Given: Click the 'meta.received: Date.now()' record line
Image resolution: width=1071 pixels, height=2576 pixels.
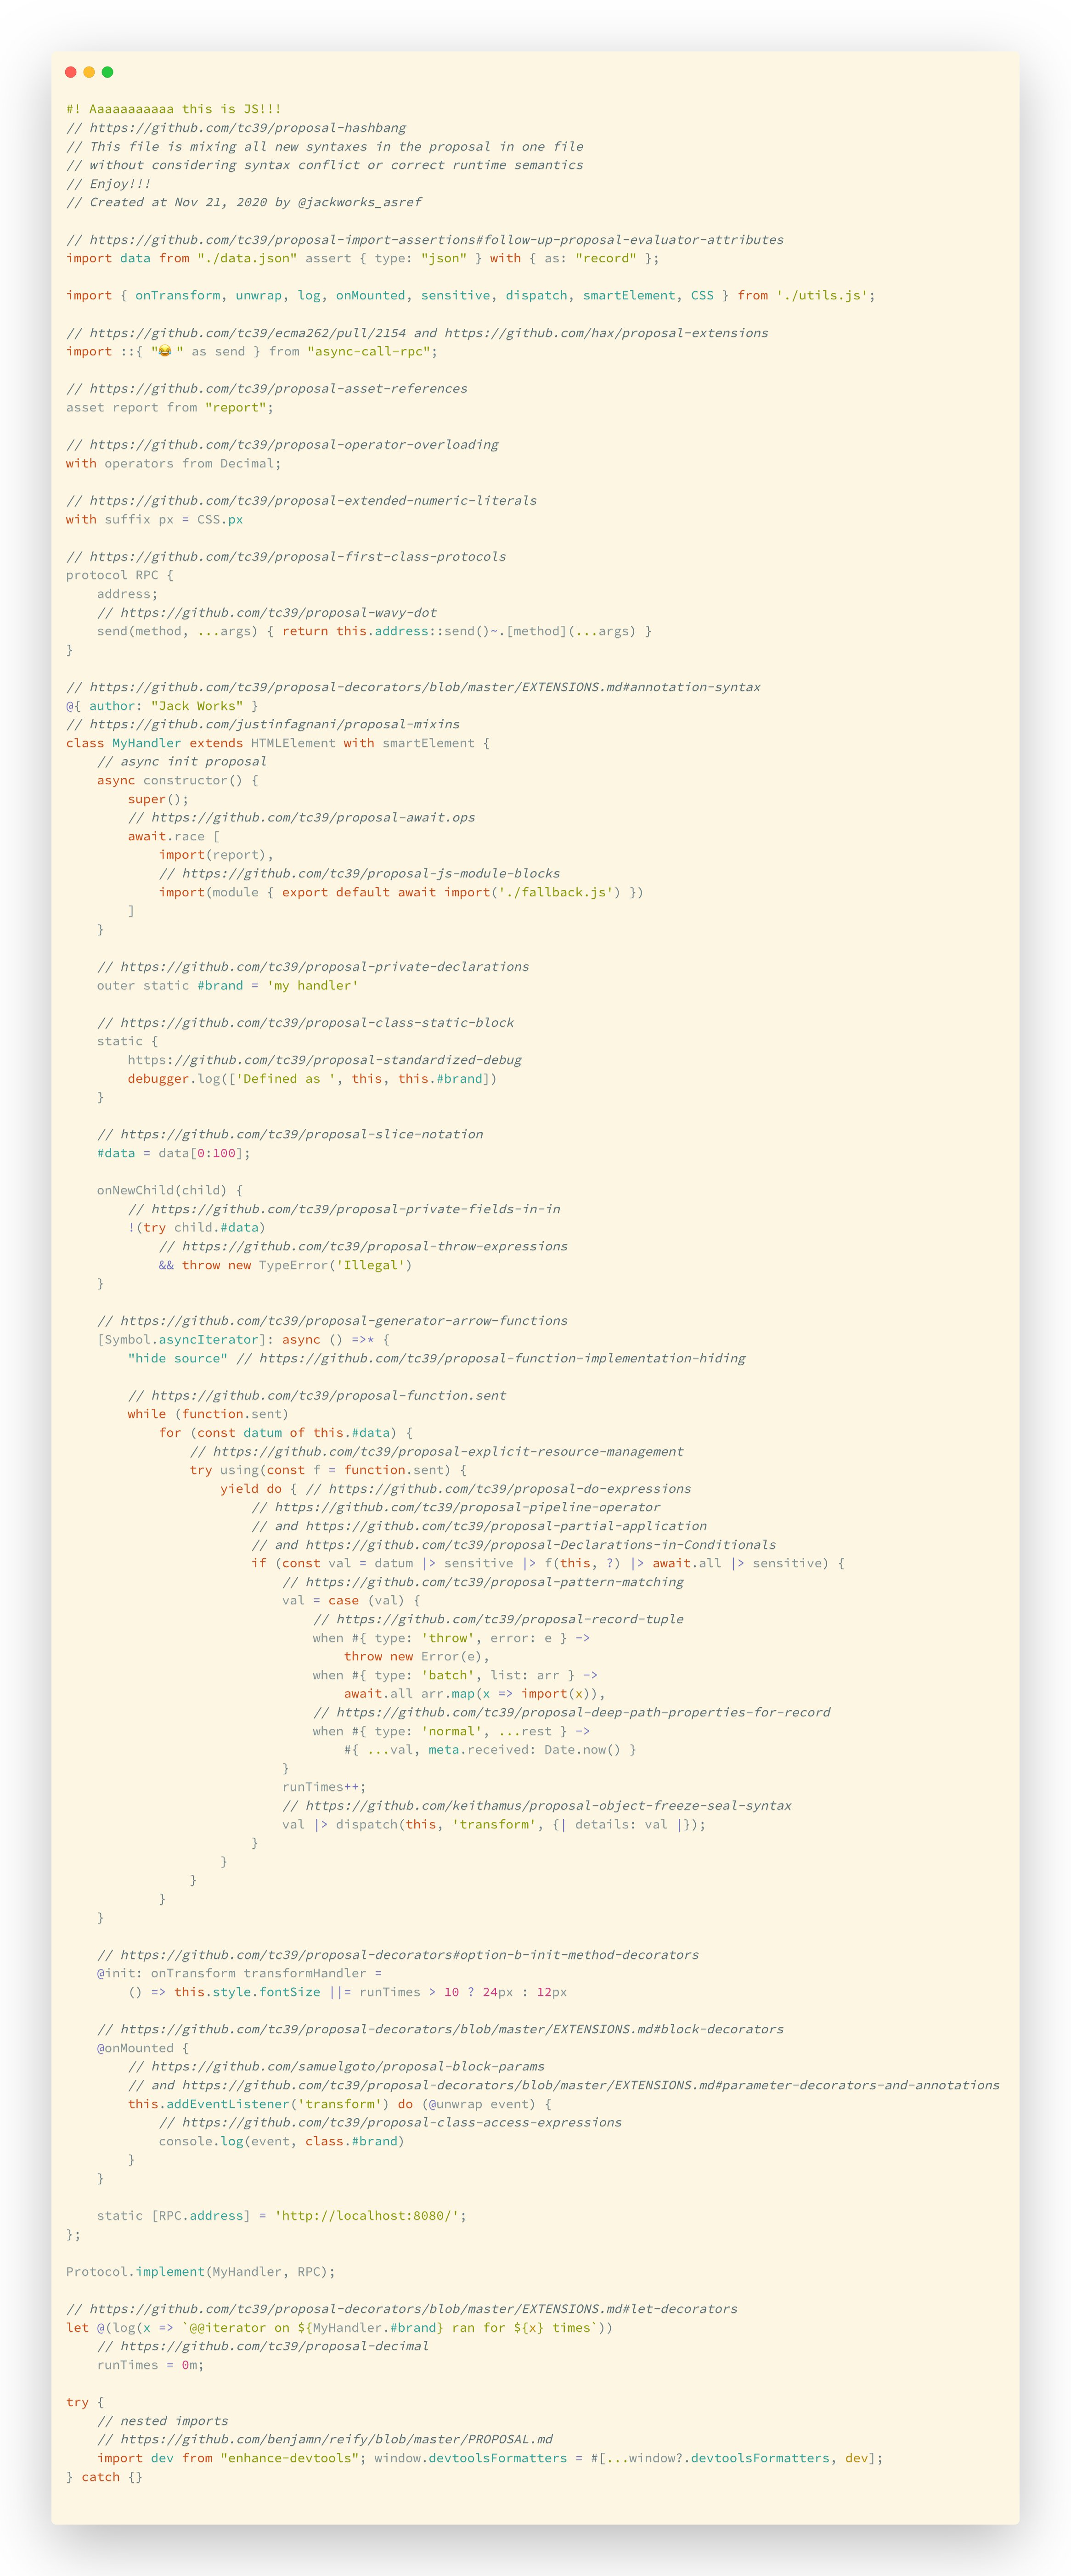Looking at the screenshot, I should (490, 1750).
